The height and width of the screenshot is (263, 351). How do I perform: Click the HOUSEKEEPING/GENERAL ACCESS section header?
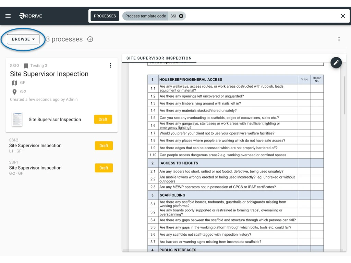click(228, 79)
